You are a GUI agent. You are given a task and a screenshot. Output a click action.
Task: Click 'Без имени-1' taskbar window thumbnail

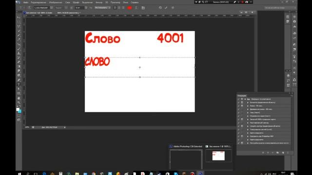[218, 156]
